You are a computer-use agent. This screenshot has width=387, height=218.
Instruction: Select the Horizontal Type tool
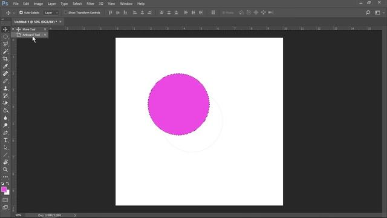[5, 140]
